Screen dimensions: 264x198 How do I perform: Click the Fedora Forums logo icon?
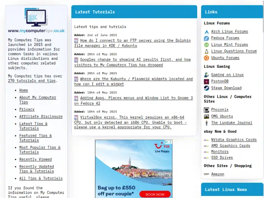click(x=207, y=38)
